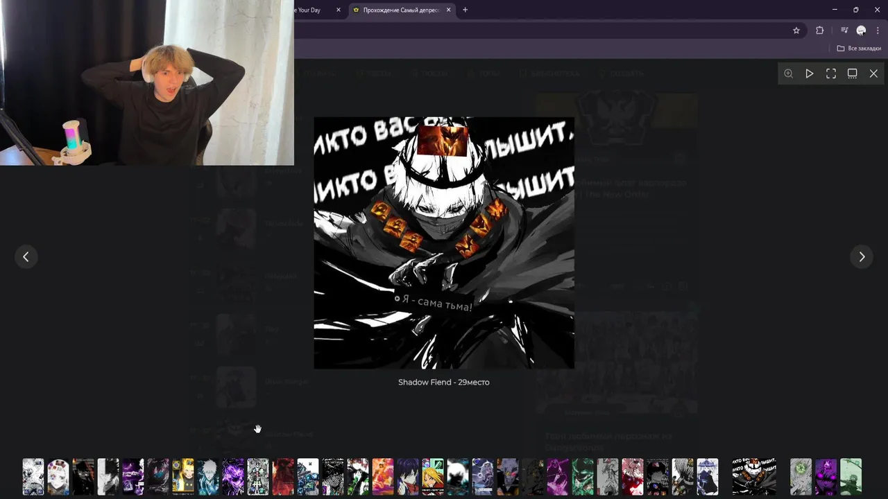The height and width of the screenshot is (499, 888).
Task: Open the purple lightning character thumbnail
Action: click(x=233, y=476)
